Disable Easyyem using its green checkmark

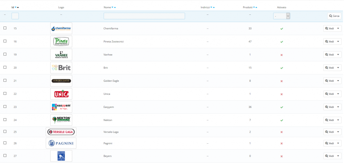281,107
